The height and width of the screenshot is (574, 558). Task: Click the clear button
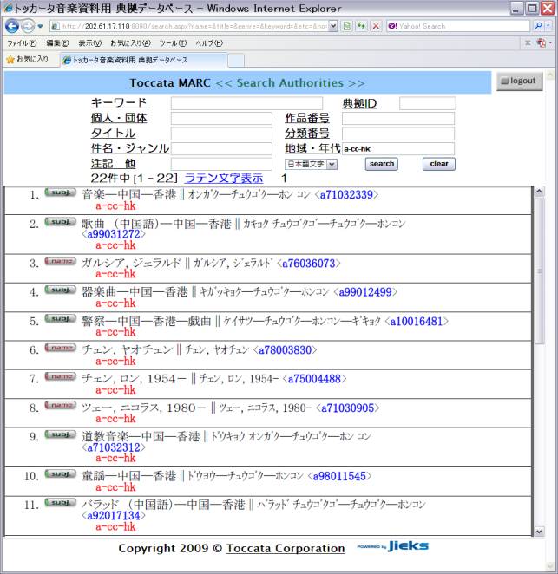(439, 164)
